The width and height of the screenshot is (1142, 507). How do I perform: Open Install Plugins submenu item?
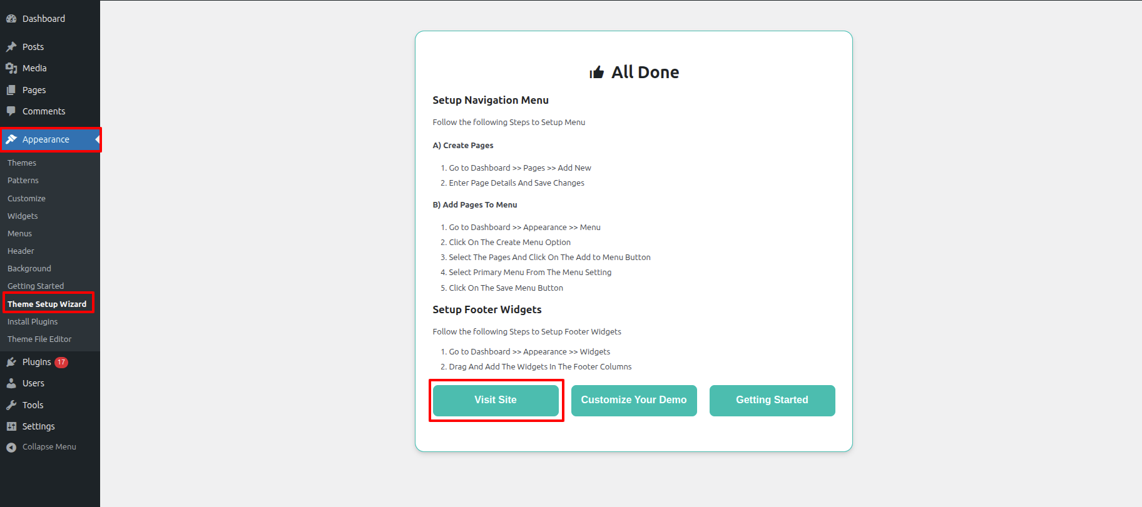[33, 322]
